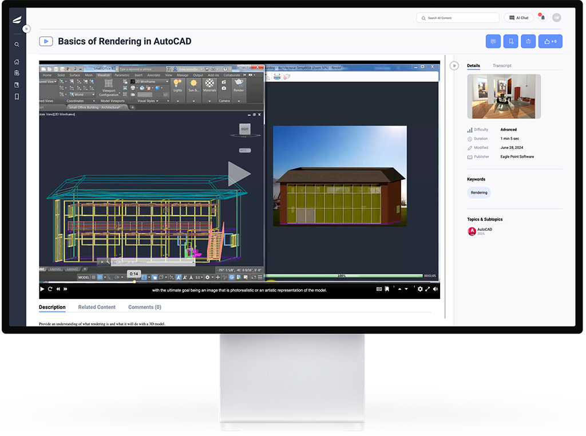586x436 pixels.
Task: Like the video with thumbs-up button
Action: tap(550, 41)
